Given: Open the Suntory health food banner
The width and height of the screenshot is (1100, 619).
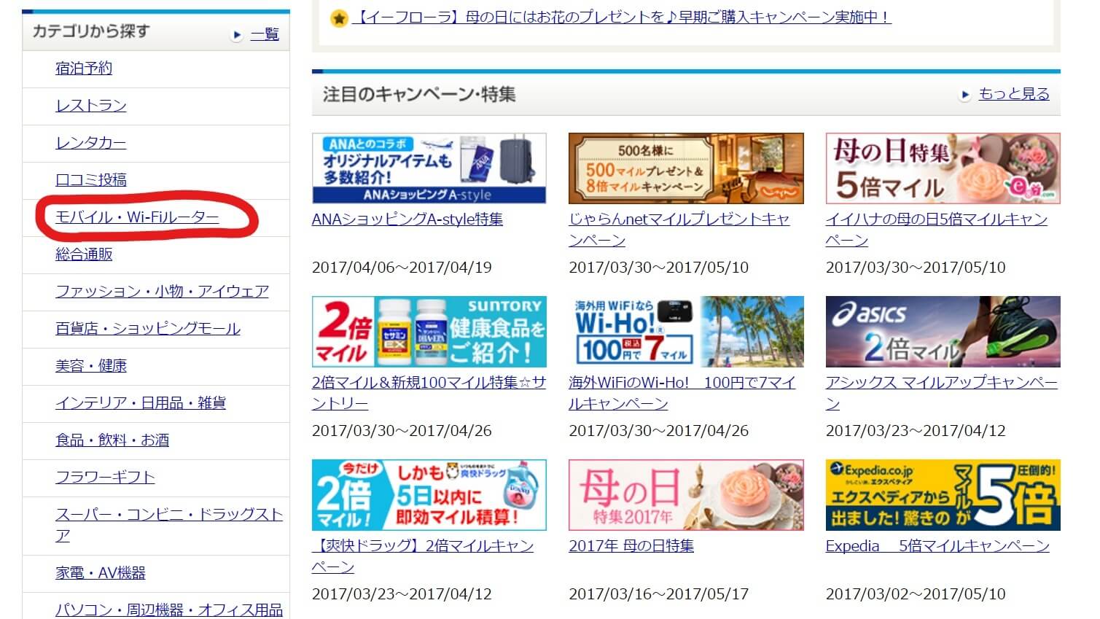Looking at the screenshot, I should click(x=429, y=332).
